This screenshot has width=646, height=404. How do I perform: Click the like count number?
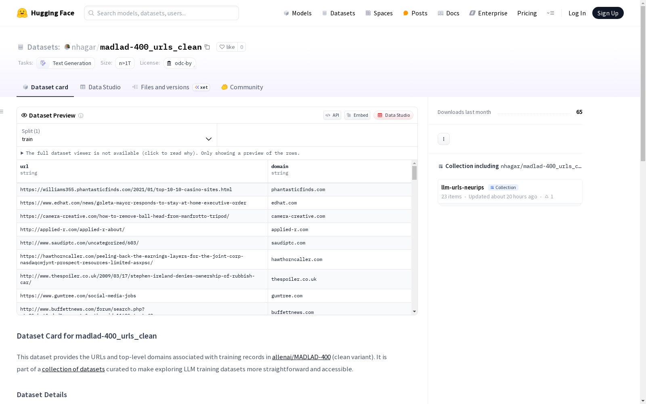click(241, 47)
